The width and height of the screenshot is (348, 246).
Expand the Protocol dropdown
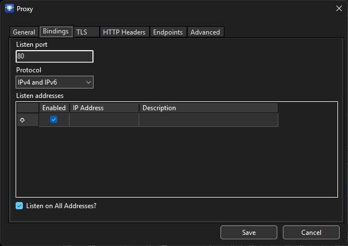(55, 82)
